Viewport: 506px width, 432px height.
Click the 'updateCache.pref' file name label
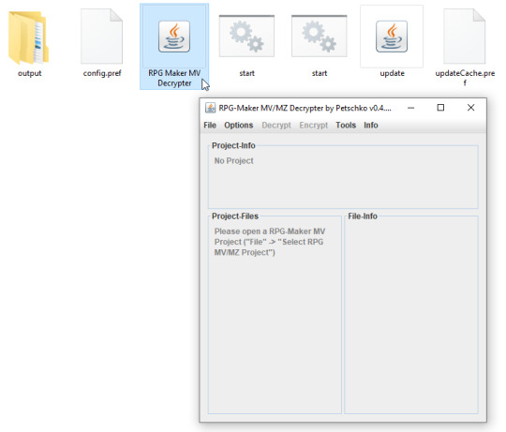(x=465, y=78)
